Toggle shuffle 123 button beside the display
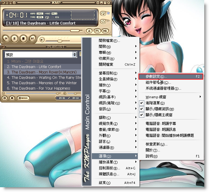209x192 pixels. 103,21
